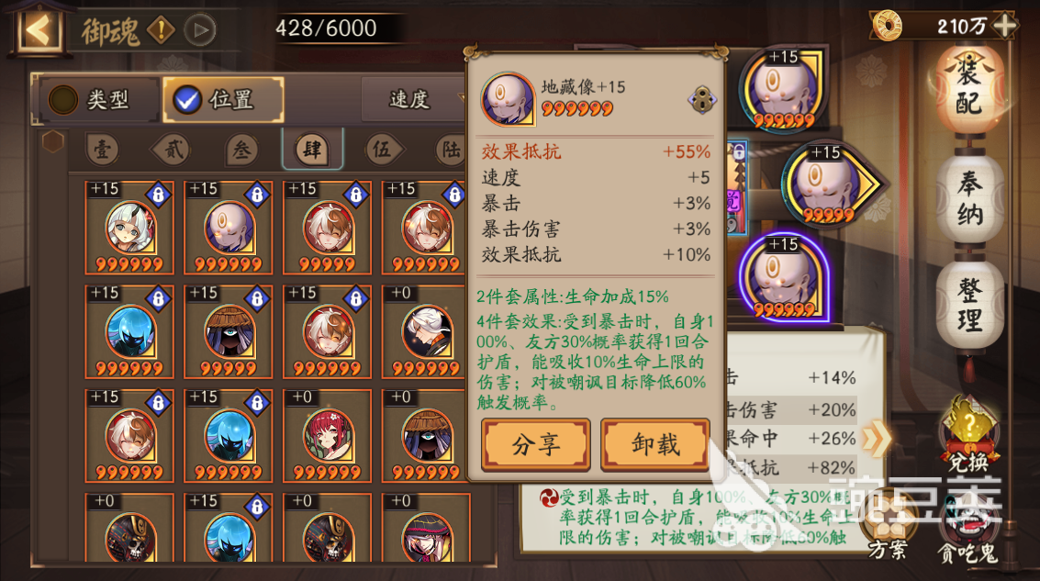Expand the 速度 sort dropdown
The image size is (1040, 581).
click(x=414, y=99)
